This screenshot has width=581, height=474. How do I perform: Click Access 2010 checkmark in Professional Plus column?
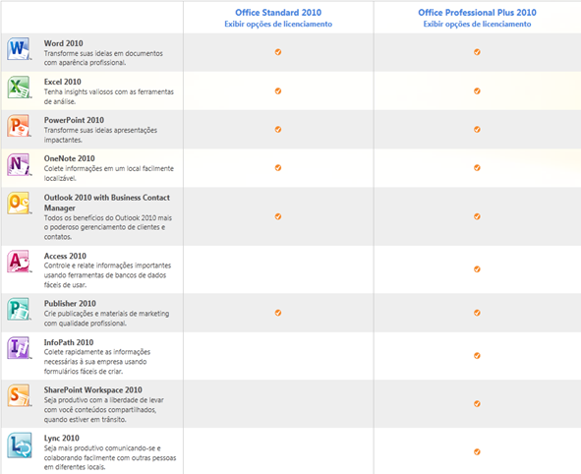click(477, 269)
